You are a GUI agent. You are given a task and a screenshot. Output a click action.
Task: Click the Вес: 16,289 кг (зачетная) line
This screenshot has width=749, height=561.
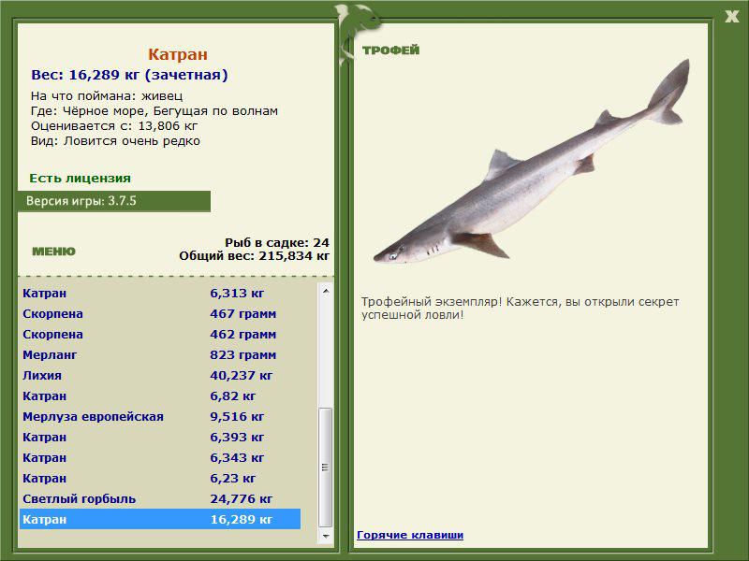pos(129,75)
